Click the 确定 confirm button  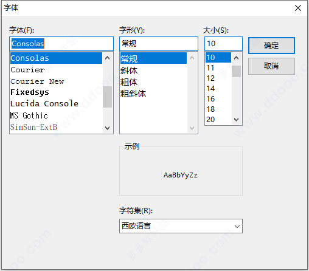click(271, 46)
